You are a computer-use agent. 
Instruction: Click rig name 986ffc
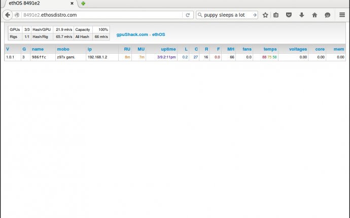39,57
